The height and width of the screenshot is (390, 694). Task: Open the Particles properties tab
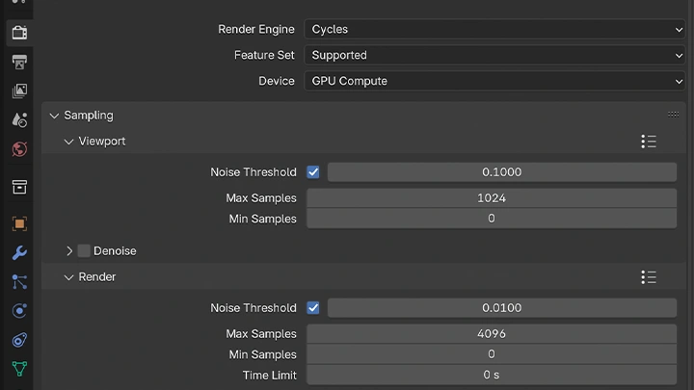[18, 282]
